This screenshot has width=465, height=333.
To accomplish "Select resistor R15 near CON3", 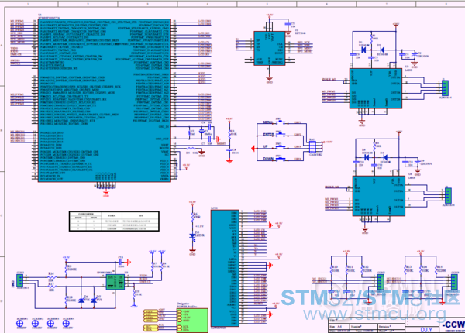I will (436, 270).
